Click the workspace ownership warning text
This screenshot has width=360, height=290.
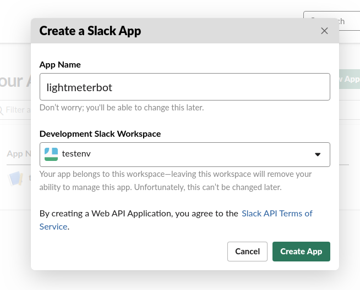click(176, 181)
